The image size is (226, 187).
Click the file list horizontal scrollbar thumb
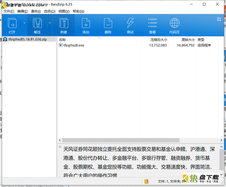click(121, 140)
